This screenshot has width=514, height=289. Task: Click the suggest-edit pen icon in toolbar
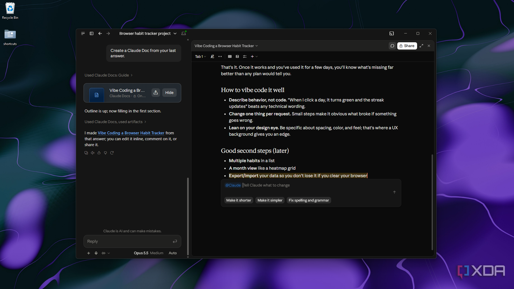pyautogui.click(x=212, y=56)
